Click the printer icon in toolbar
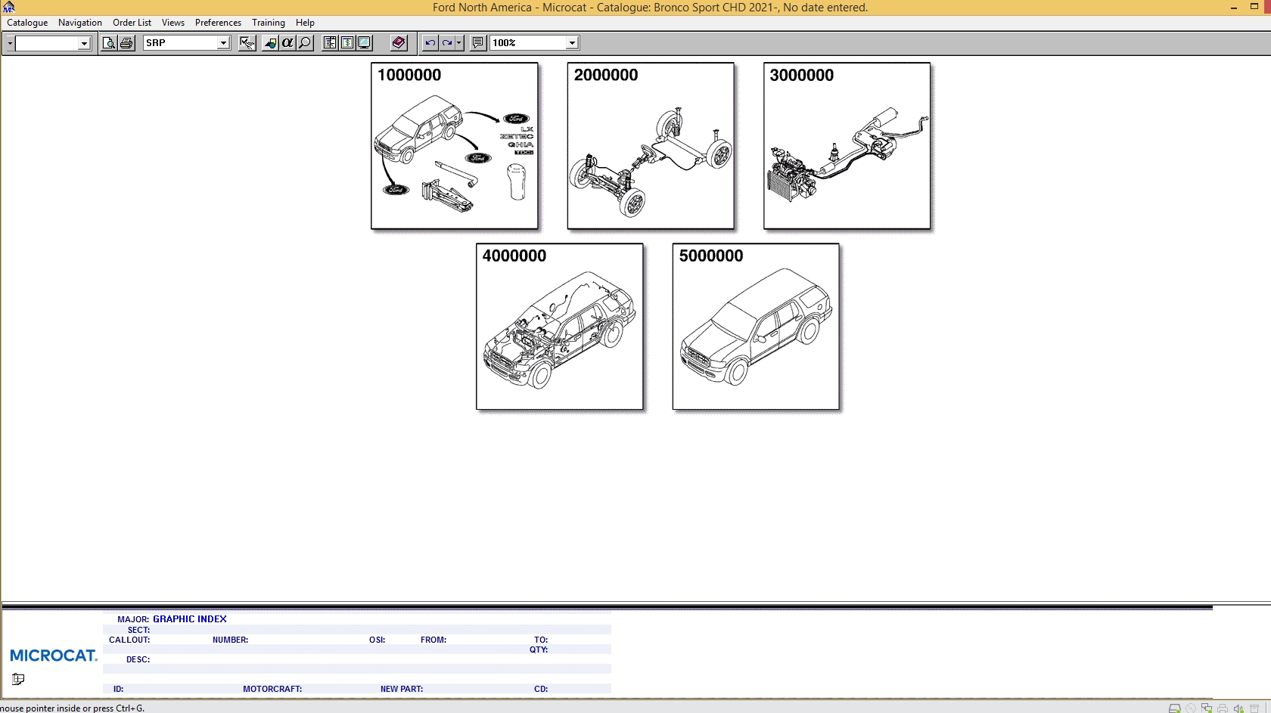The width and height of the screenshot is (1271, 713). pos(126,43)
